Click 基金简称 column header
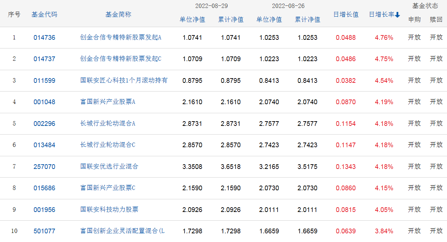This screenshot has width=447, height=242. (x=118, y=14)
